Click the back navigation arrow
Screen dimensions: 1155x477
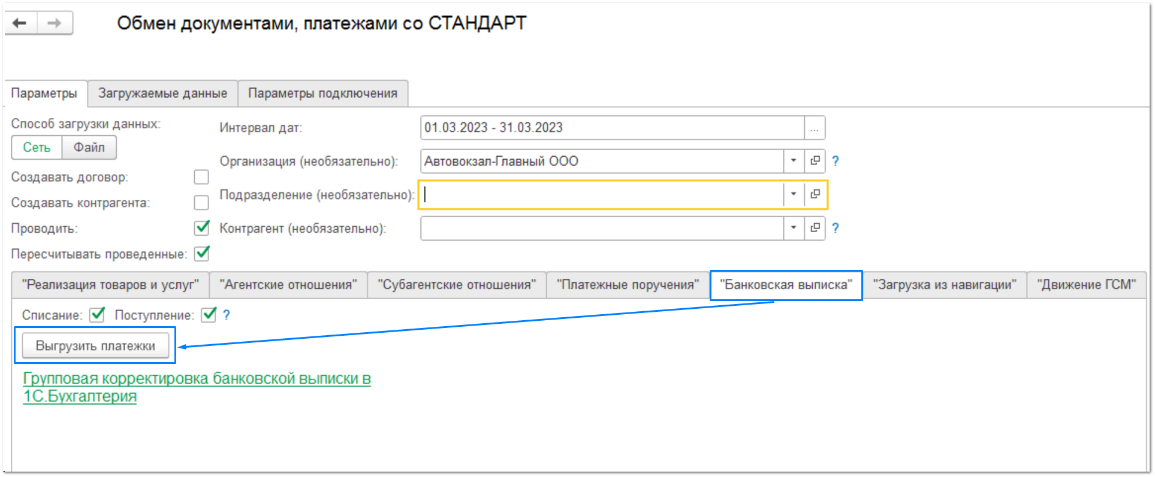click(20, 23)
